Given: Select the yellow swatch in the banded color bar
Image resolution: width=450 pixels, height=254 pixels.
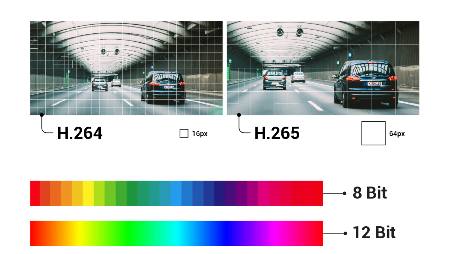Looking at the screenshot, I should pyautogui.click(x=88, y=193).
